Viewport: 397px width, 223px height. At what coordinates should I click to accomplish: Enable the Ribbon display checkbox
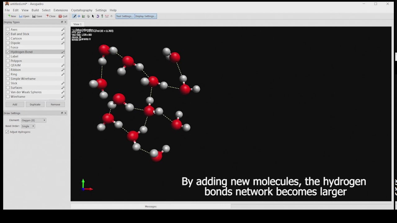[x=8, y=70]
